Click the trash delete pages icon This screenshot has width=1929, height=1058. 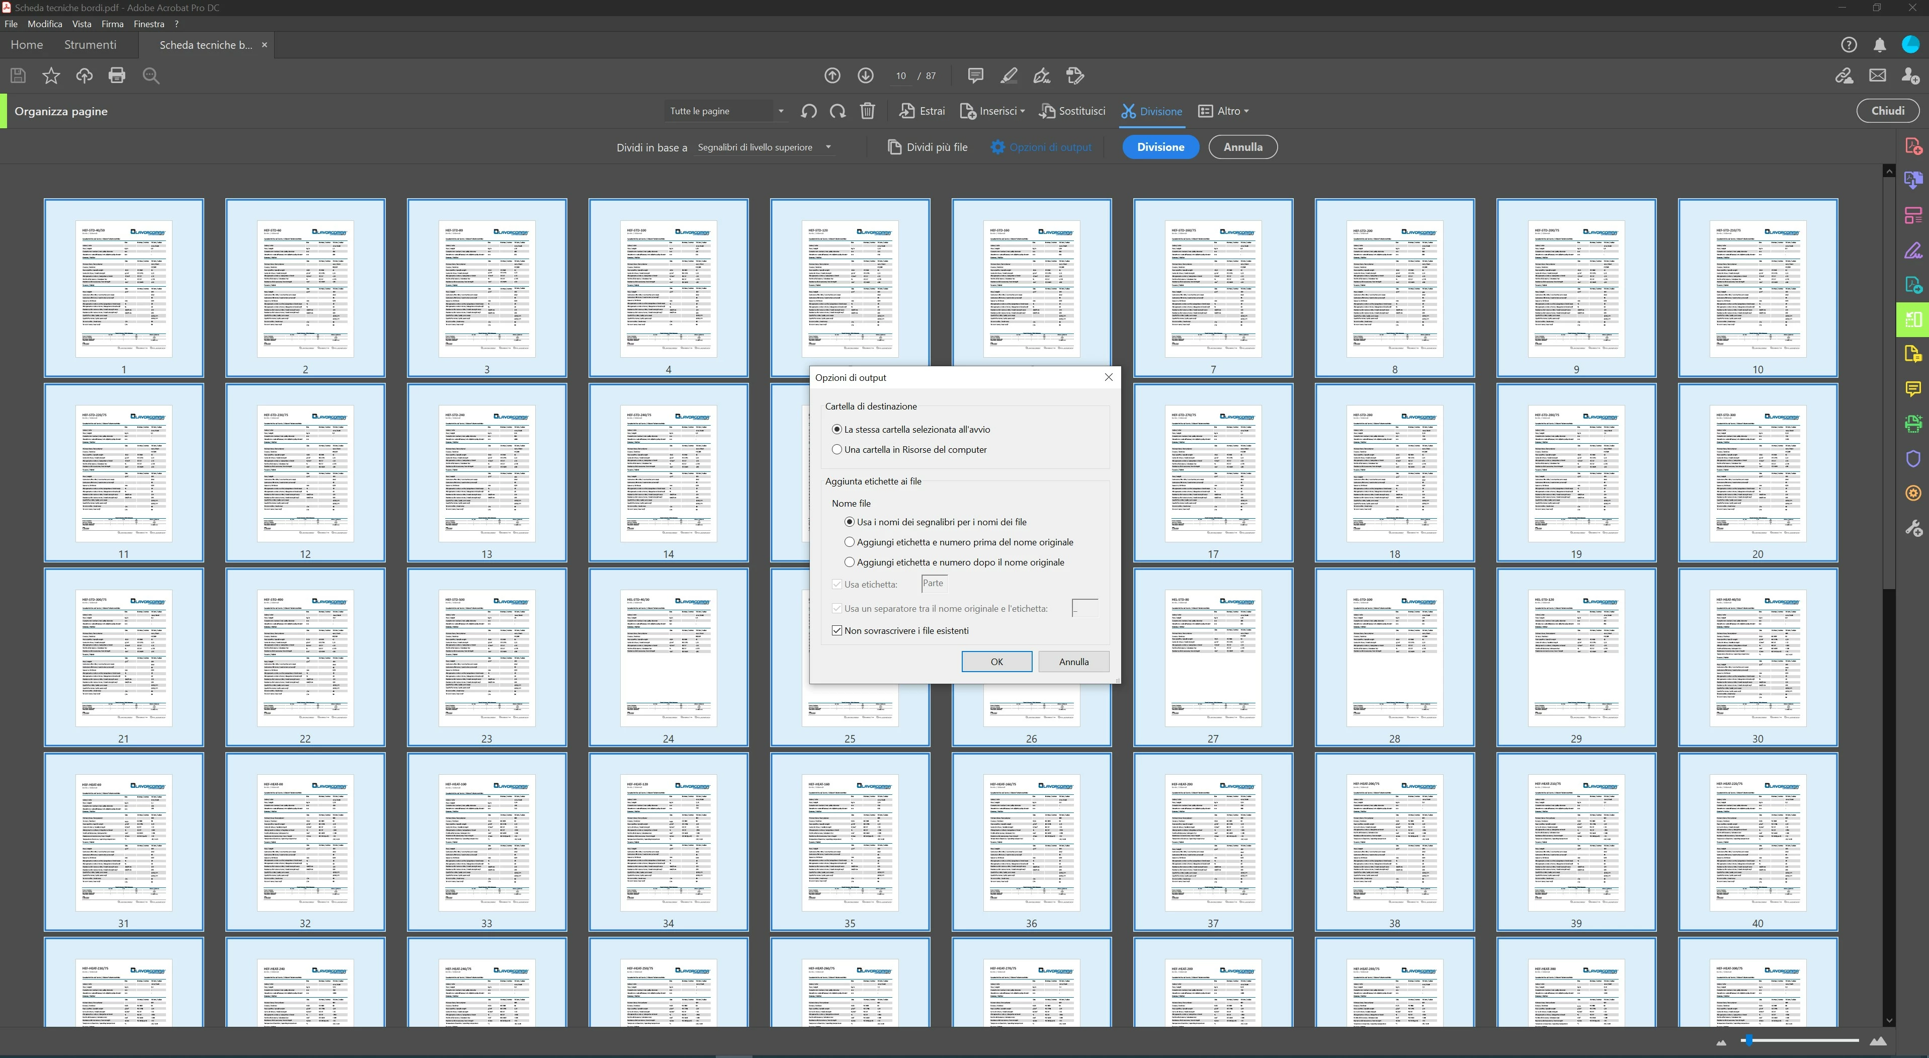(x=867, y=111)
